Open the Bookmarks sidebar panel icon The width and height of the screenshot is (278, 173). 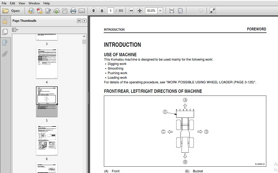[x=5, y=43]
